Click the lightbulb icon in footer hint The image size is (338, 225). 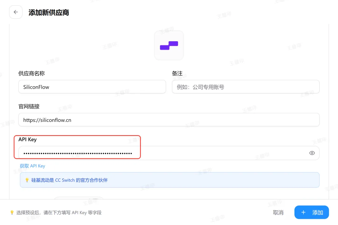click(x=12, y=212)
